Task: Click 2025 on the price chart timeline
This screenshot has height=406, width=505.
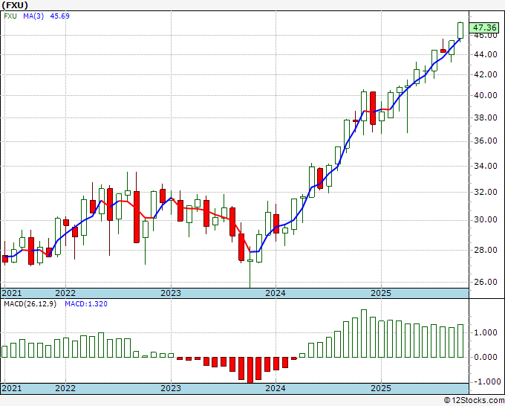Action: point(381,293)
